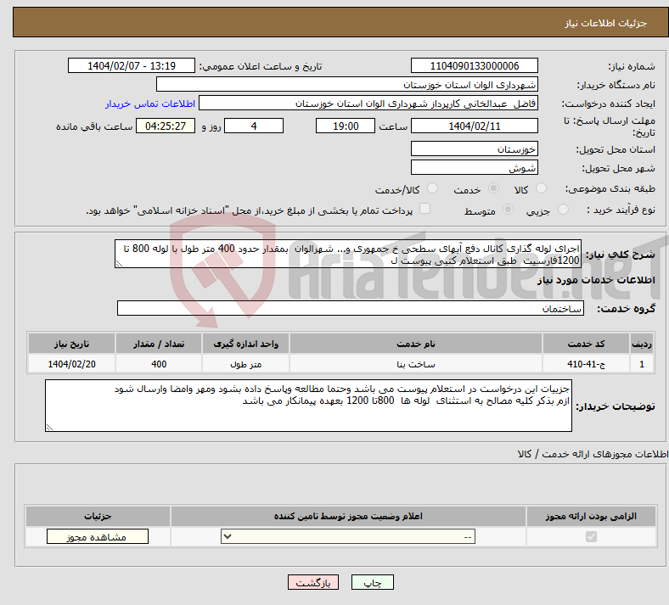
Task: Click buyer notes text area
Action: 308,406
